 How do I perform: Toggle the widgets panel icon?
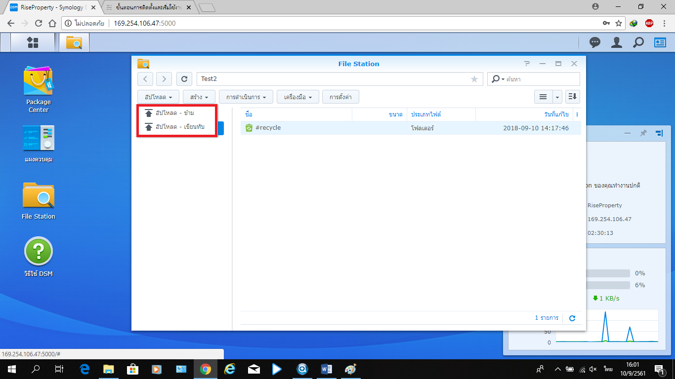coord(660,43)
